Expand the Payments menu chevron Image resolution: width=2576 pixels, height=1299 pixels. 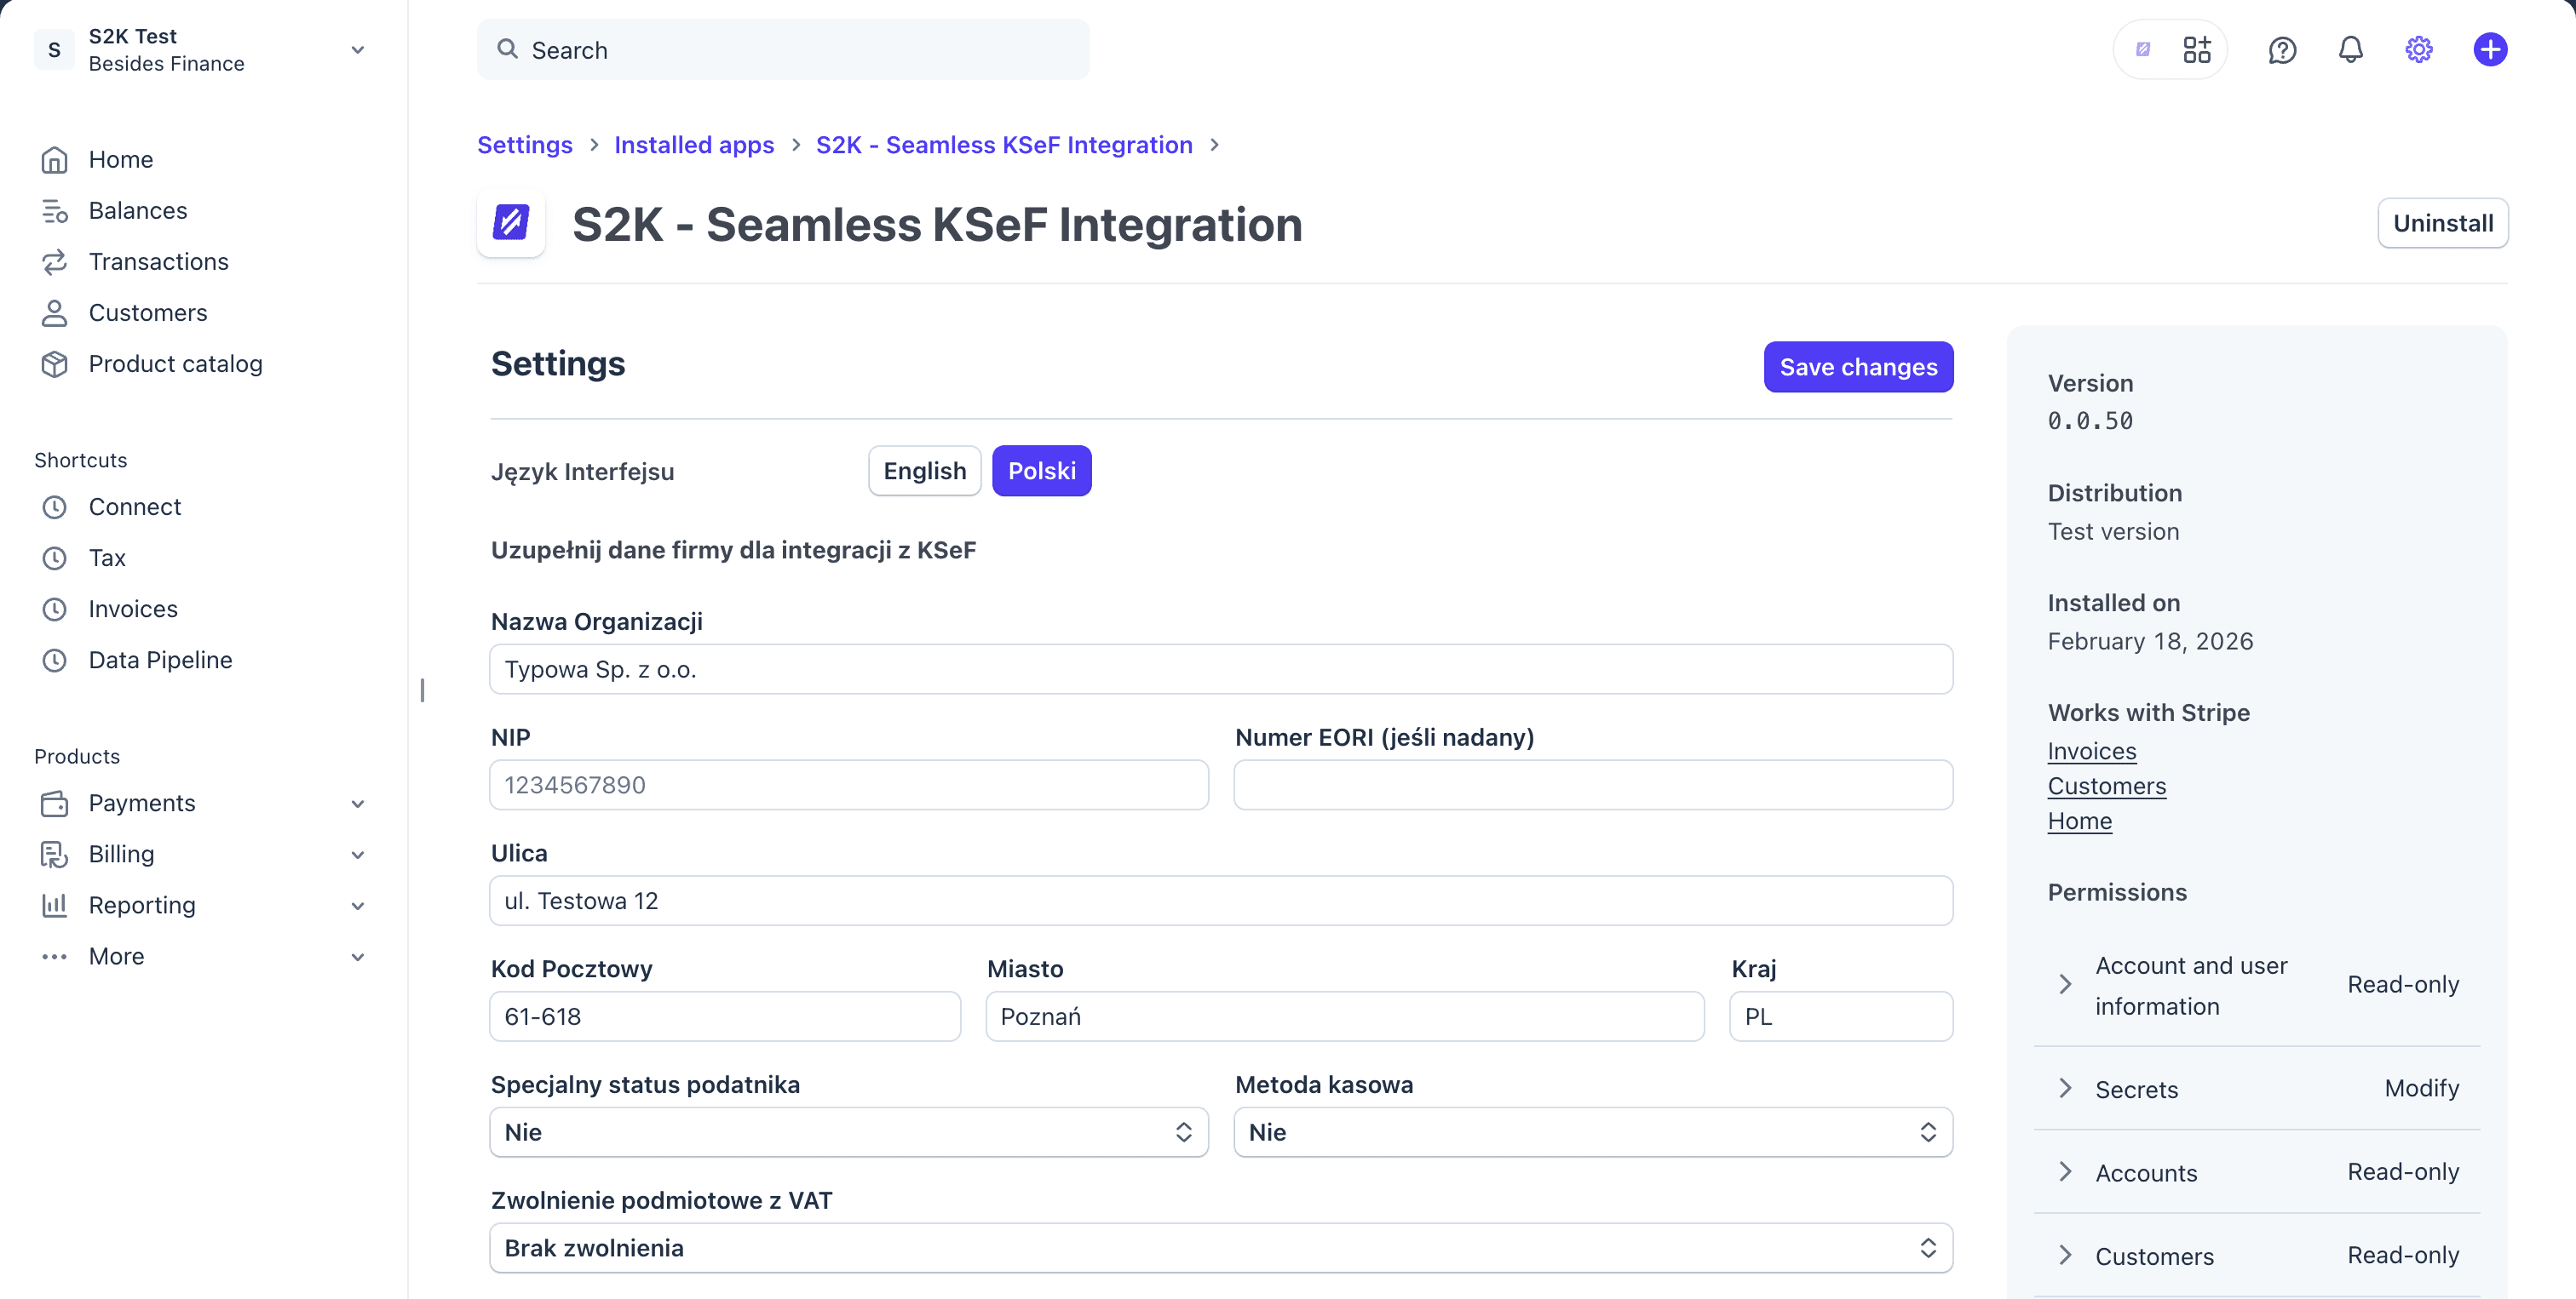357,804
